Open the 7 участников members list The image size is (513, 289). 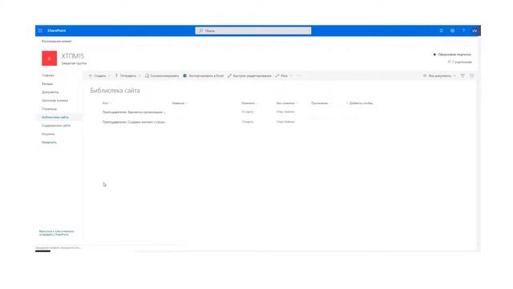[x=460, y=62]
